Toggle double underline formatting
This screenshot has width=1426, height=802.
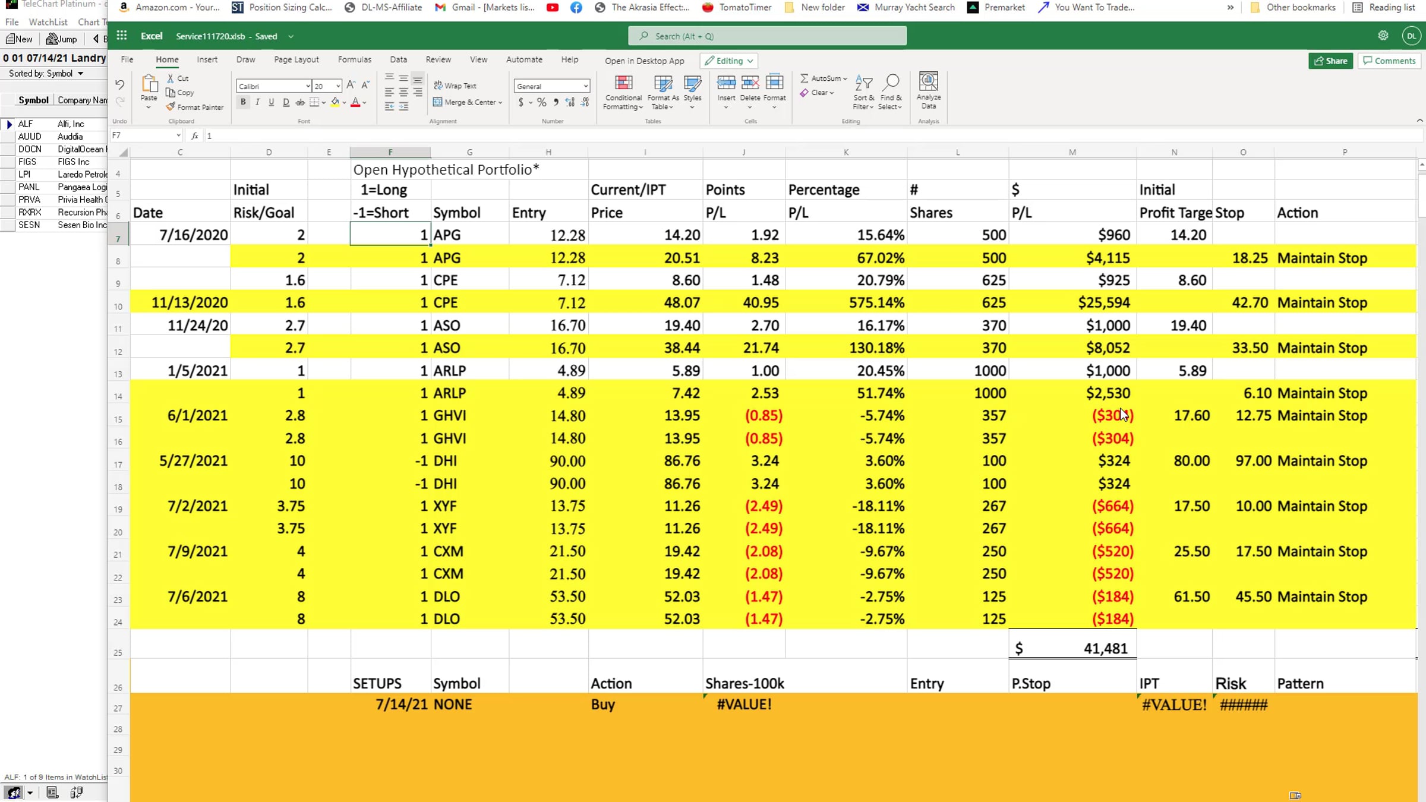[x=286, y=102]
